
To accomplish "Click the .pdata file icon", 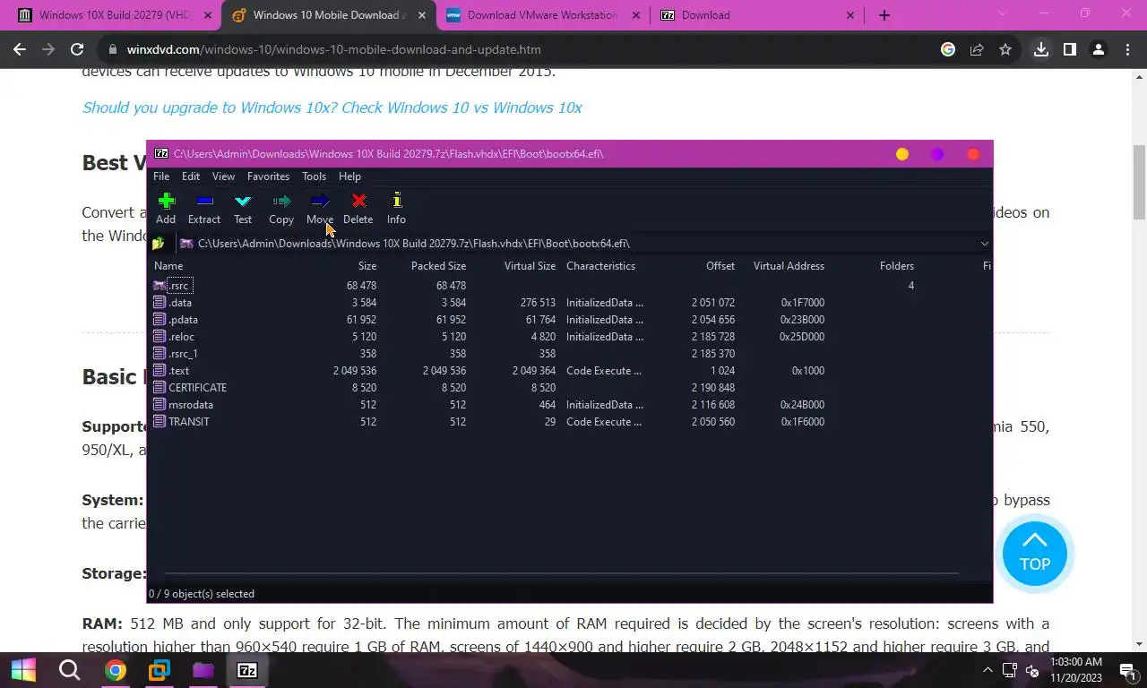I will coord(160,320).
